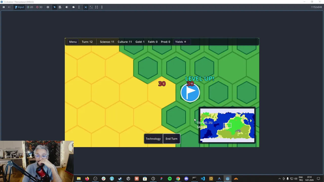This screenshot has width=324, height=182.
Task: Click the microphone tray icon
Action: pos(288,179)
